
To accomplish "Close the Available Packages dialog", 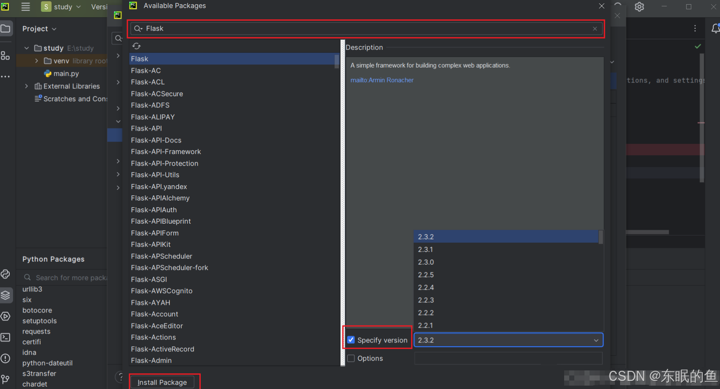I will pos(601,6).
